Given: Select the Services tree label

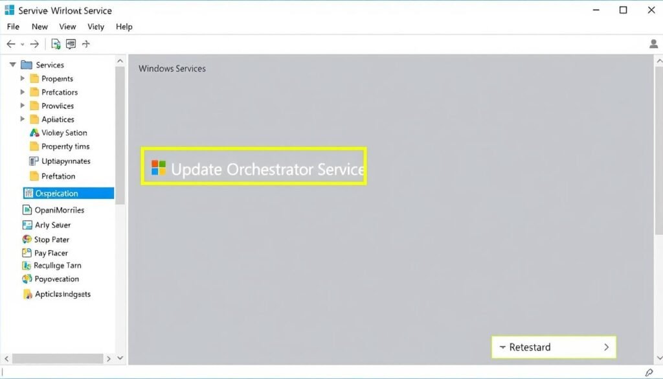Looking at the screenshot, I should point(50,65).
